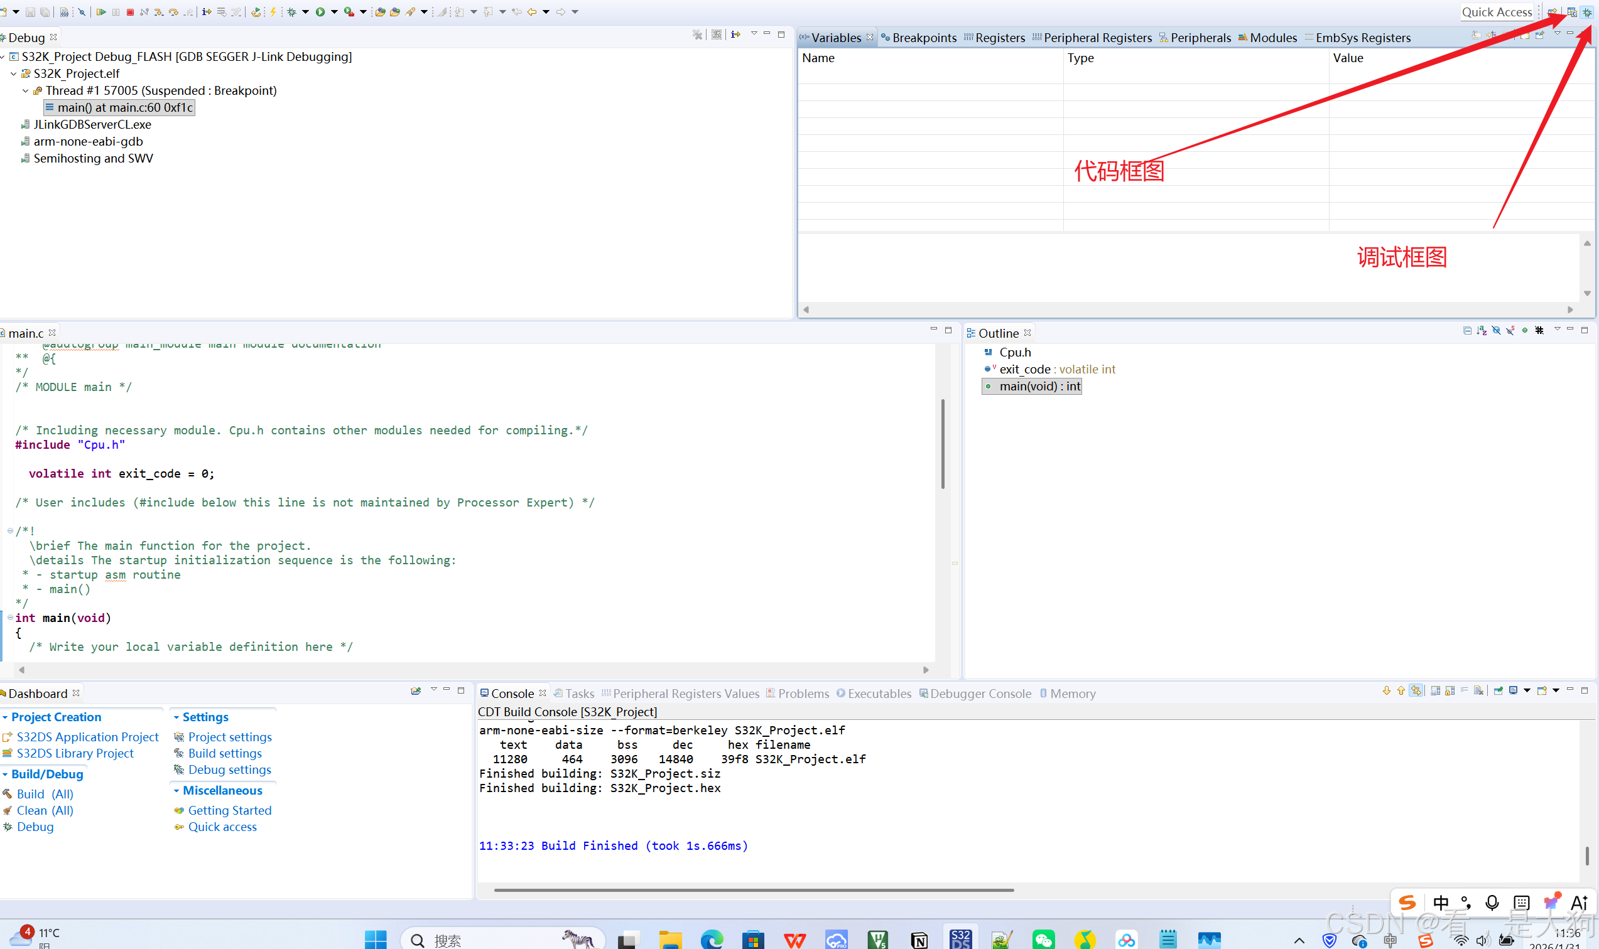Click the Step Over icon
The height and width of the screenshot is (949, 1599).
[173, 11]
